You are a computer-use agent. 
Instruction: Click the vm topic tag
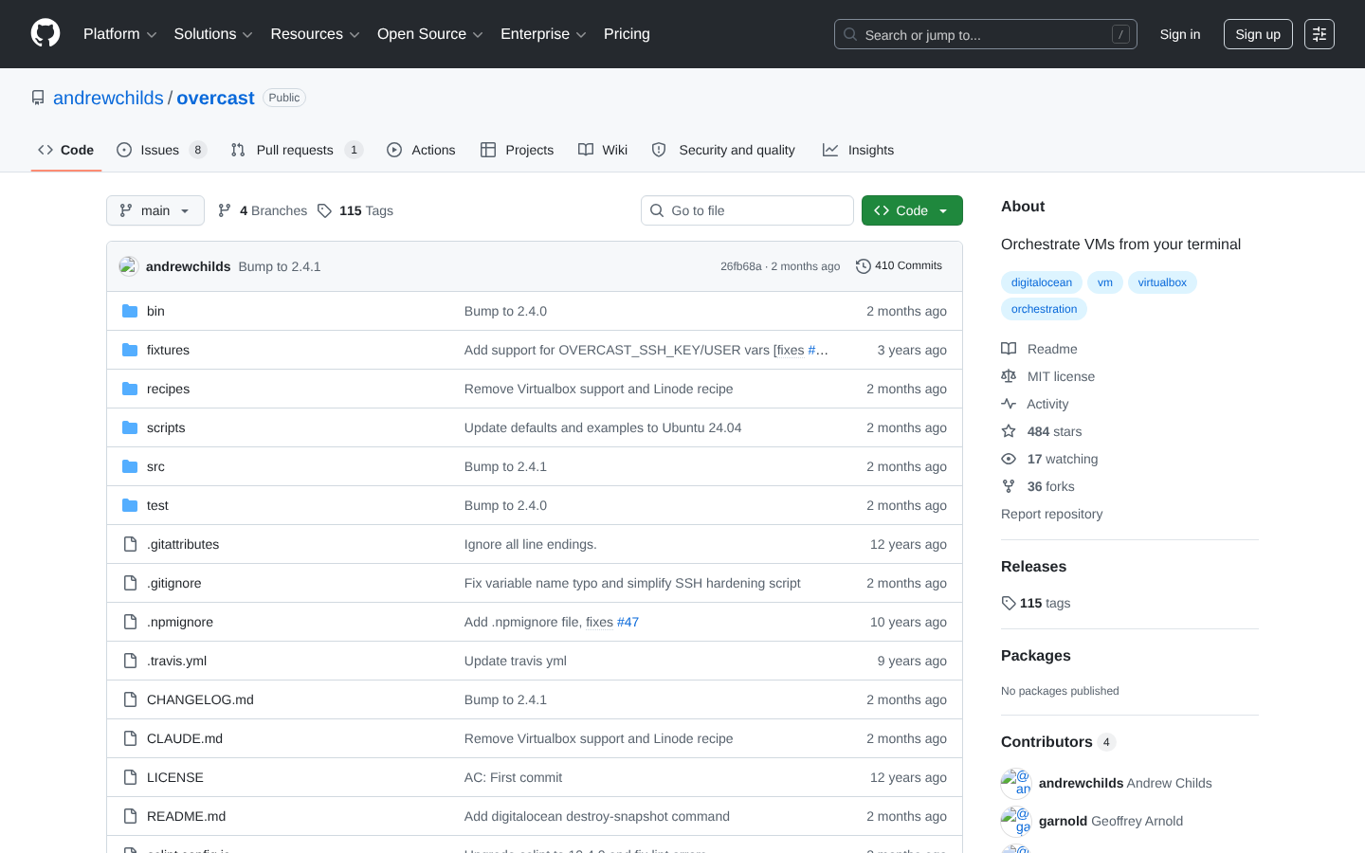pos(1105,282)
